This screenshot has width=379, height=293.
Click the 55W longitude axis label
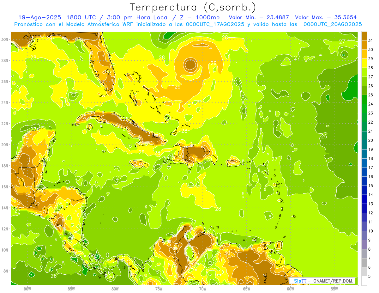334,289
